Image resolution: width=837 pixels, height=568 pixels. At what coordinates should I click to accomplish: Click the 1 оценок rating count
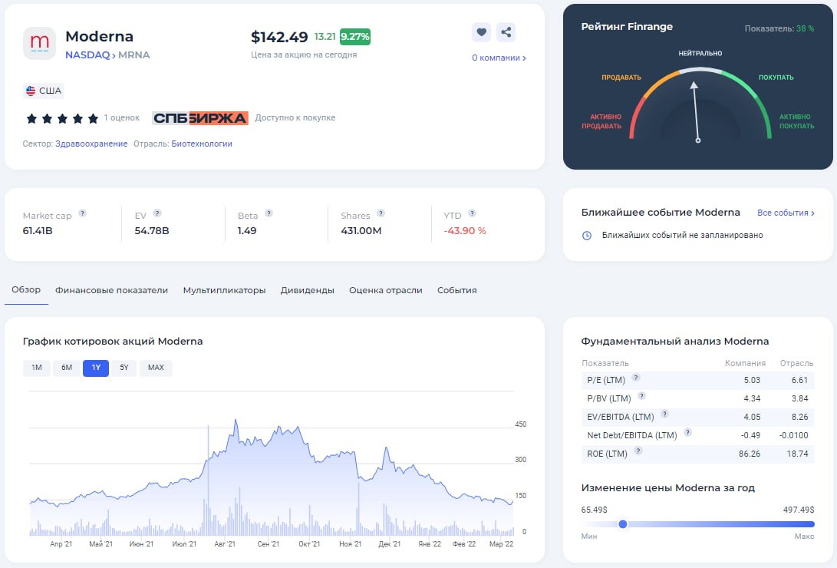pos(122,118)
